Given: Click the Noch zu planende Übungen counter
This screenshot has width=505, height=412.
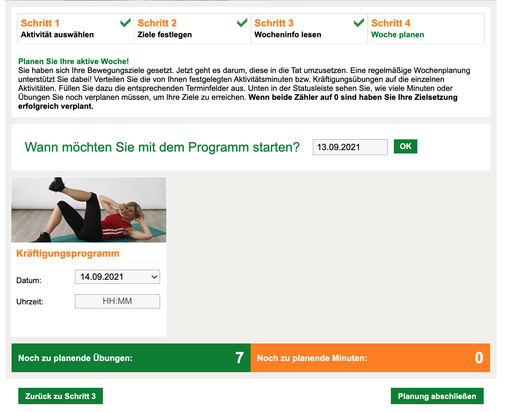Looking at the screenshot, I should point(131,358).
